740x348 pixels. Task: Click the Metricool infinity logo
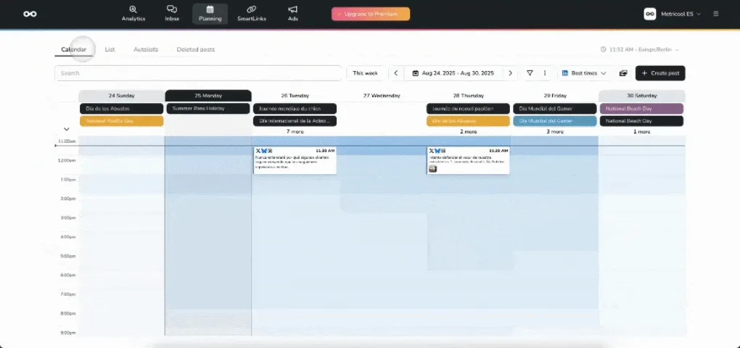pyautogui.click(x=30, y=14)
